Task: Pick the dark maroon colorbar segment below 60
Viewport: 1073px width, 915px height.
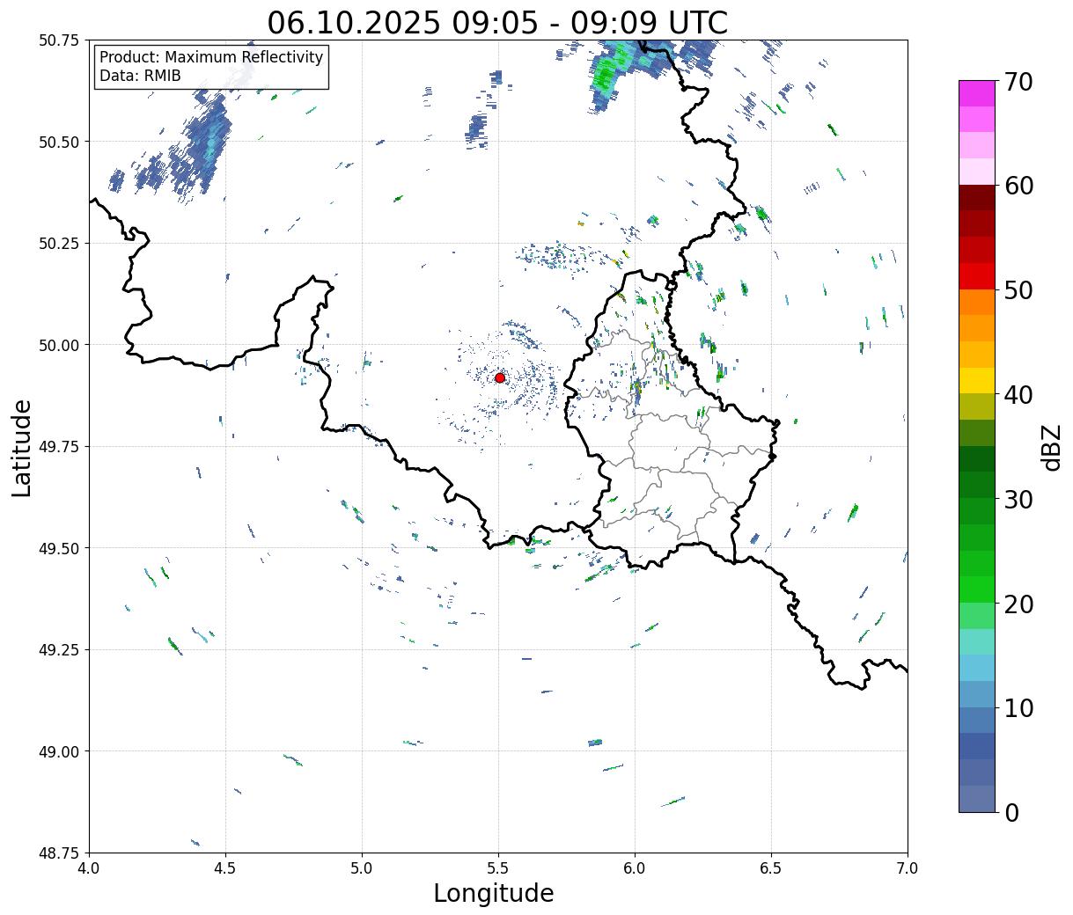Action: click(x=977, y=198)
